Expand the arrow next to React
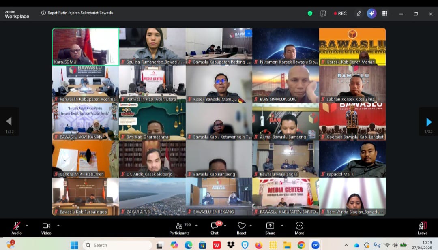 click(251, 226)
